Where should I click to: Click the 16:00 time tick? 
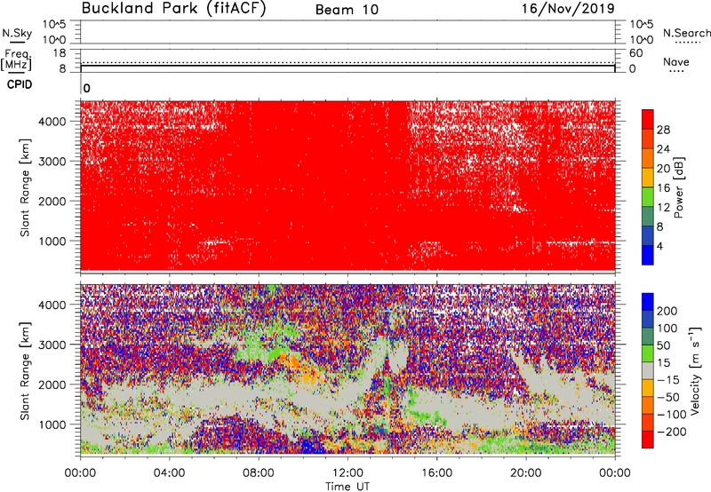[x=436, y=473]
